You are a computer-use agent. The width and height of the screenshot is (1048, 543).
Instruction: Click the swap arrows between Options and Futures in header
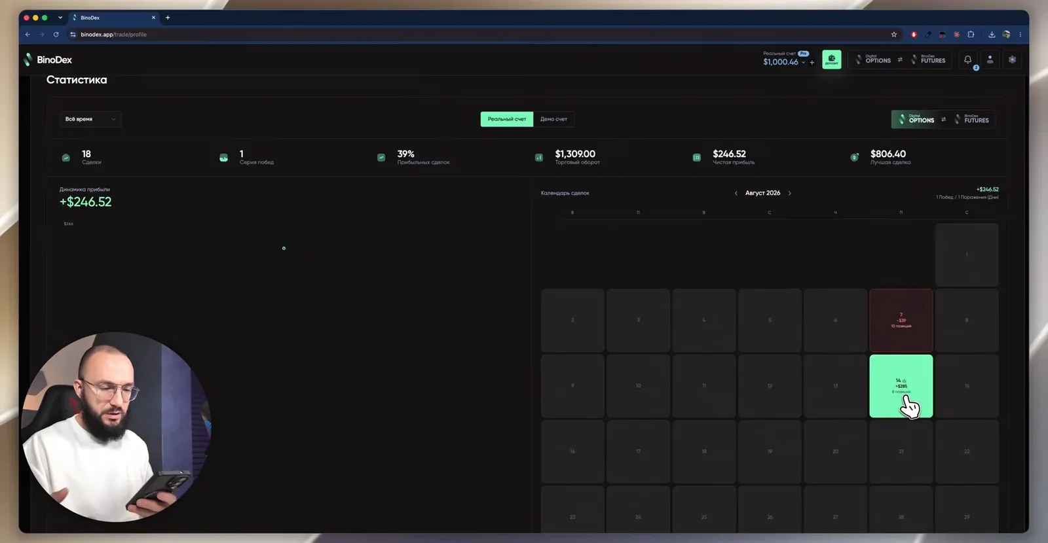[900, 60]
